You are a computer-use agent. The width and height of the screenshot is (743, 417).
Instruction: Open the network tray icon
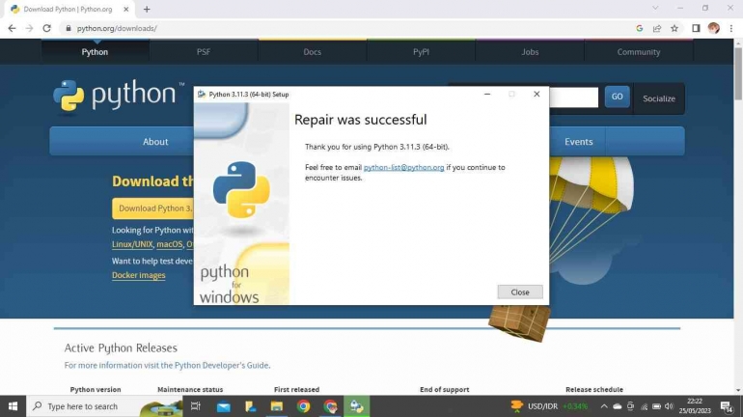coord(644,406)
